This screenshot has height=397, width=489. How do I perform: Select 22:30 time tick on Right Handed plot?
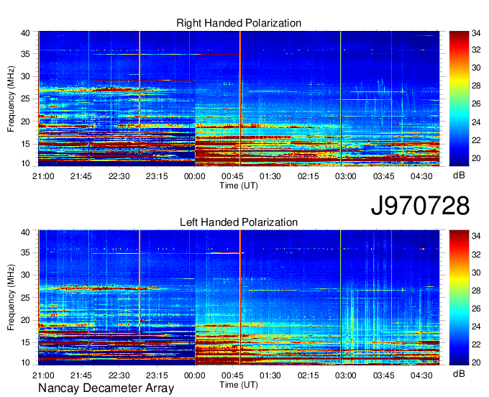pyautogui.click(x=119, y=176)
